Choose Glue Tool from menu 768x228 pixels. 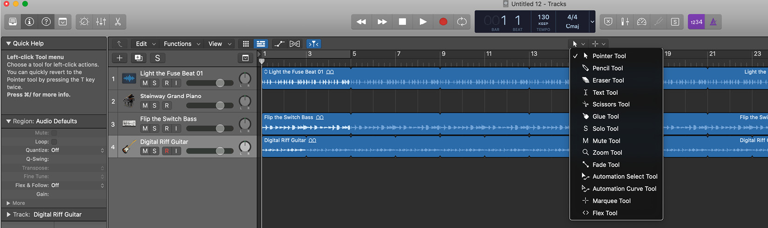pyautogui.click(x=616, y=116)
